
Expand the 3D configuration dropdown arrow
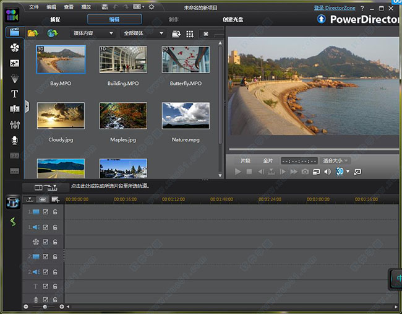point(348,172)
